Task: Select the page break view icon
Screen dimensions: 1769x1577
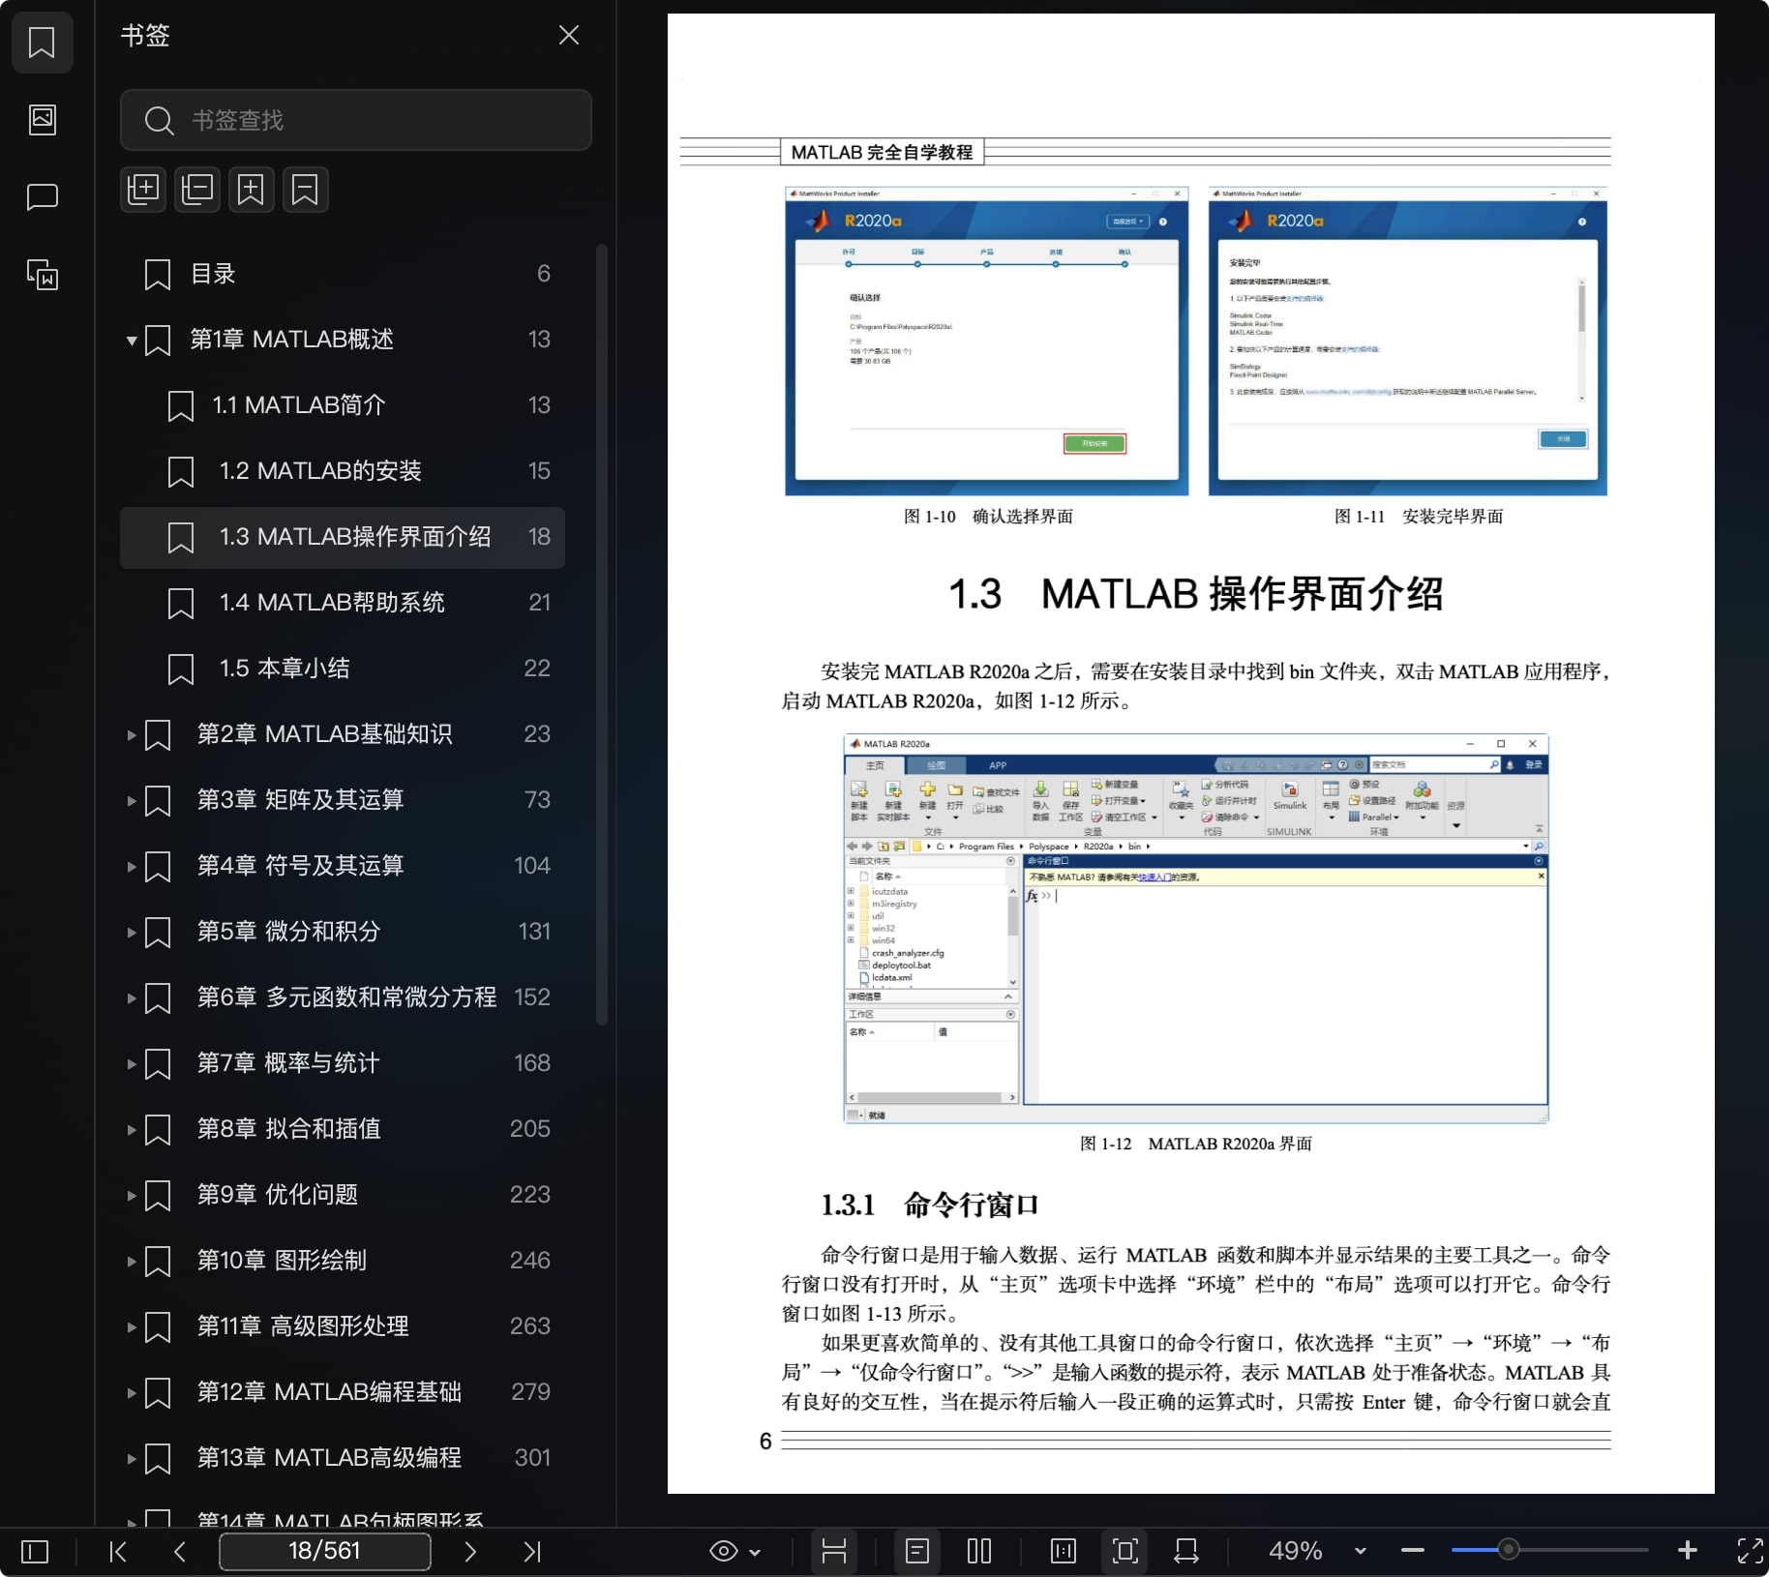Action: tap(834, 1552)
